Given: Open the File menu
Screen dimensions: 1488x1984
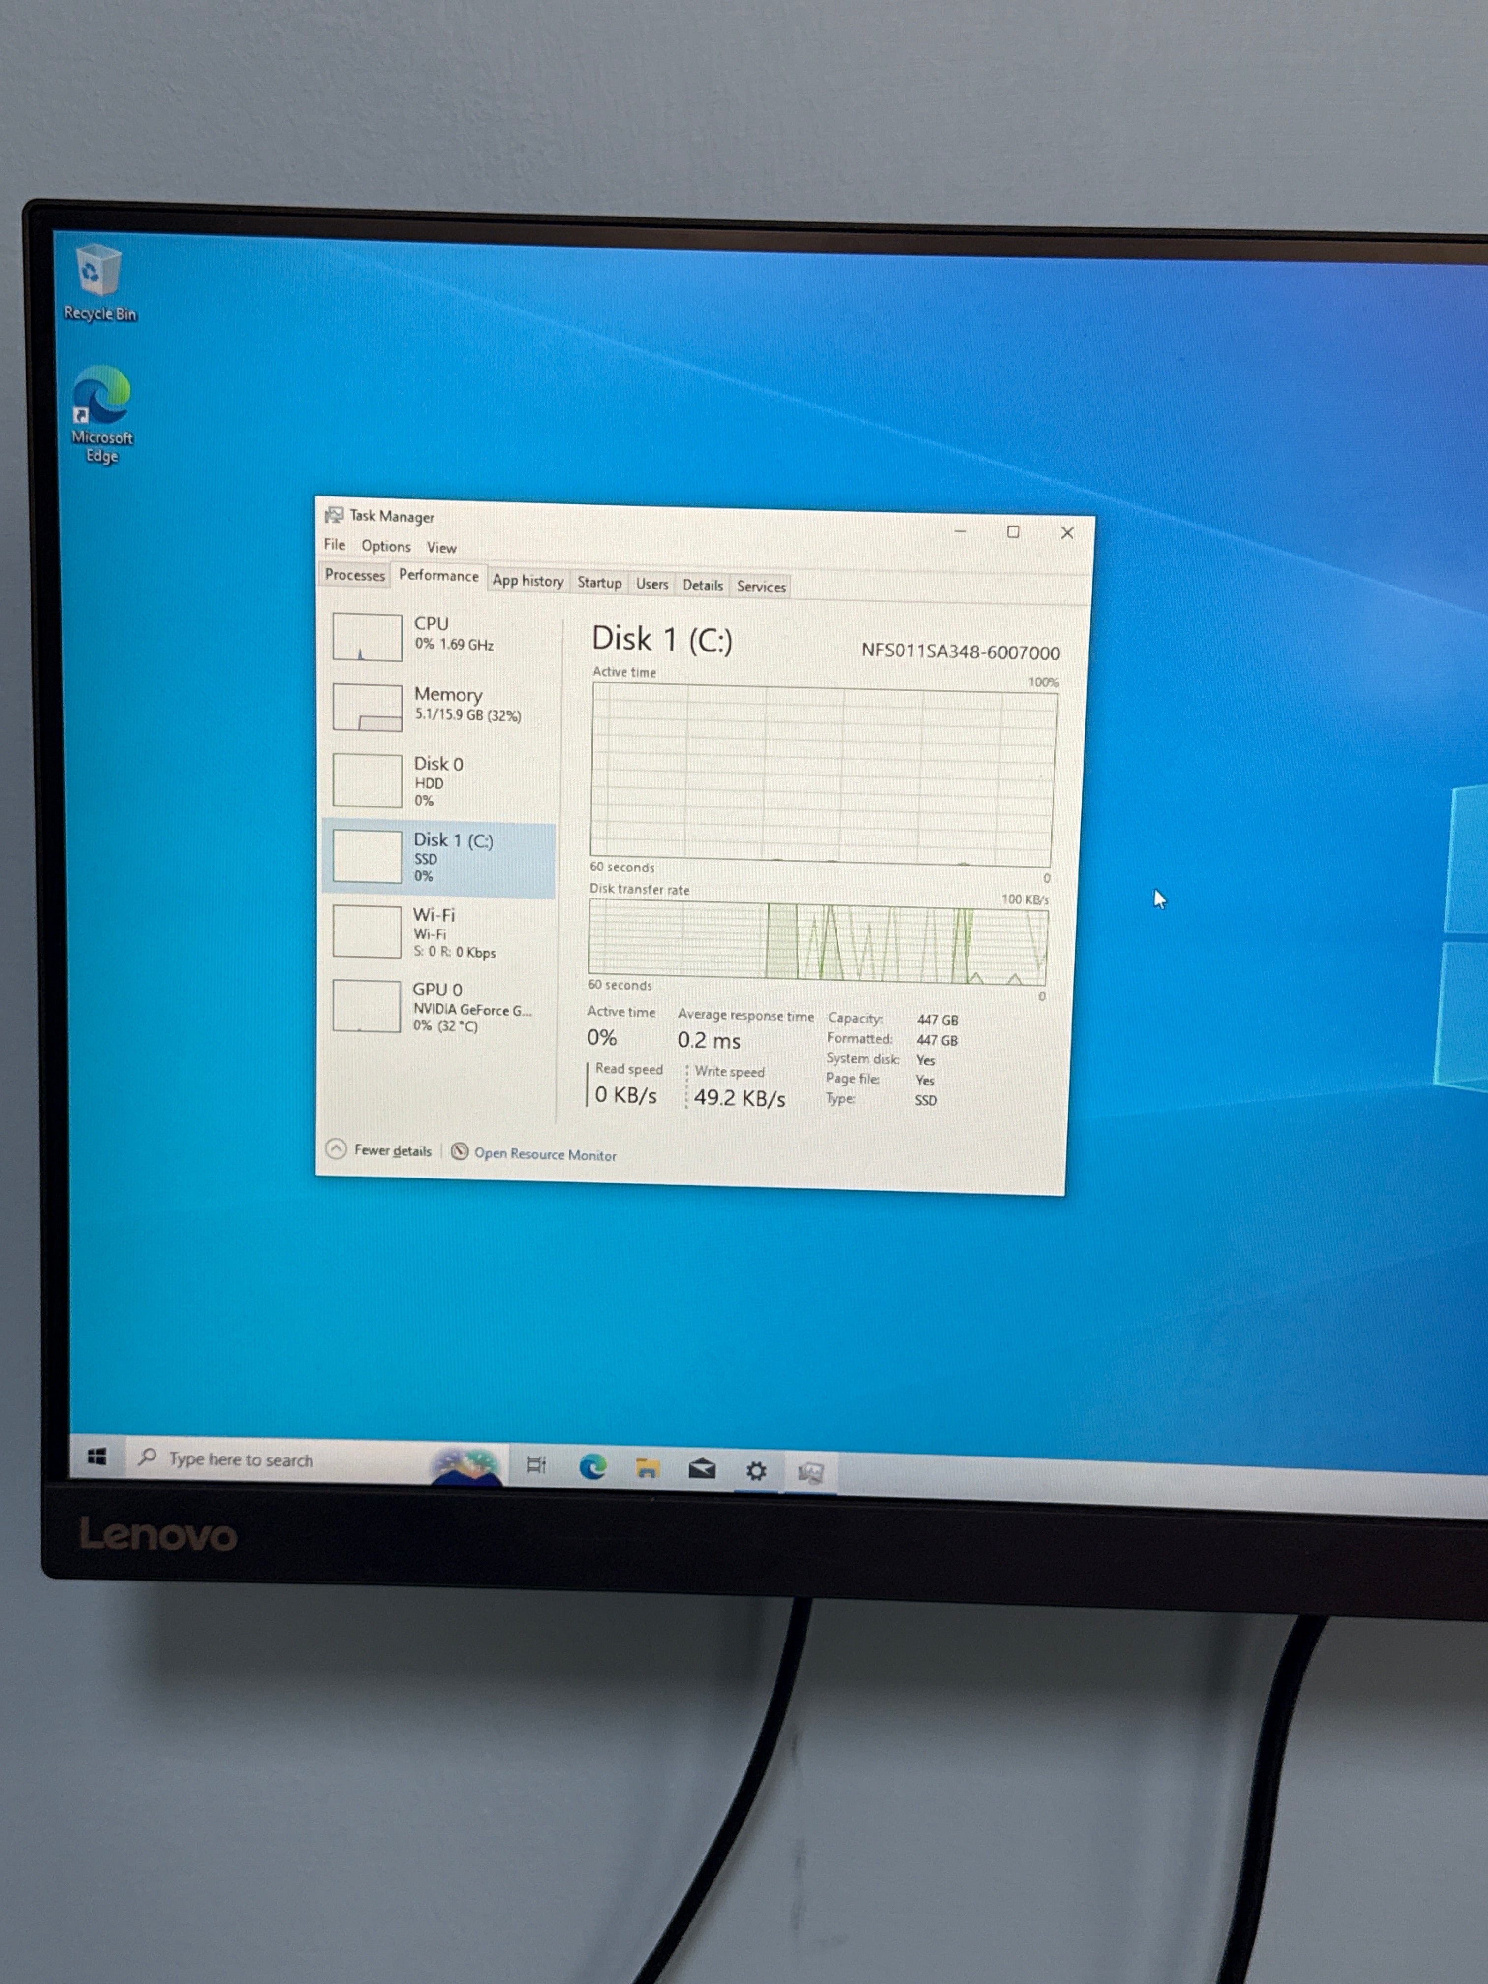Looking at the screenshot, I should (x=335, y=544).
